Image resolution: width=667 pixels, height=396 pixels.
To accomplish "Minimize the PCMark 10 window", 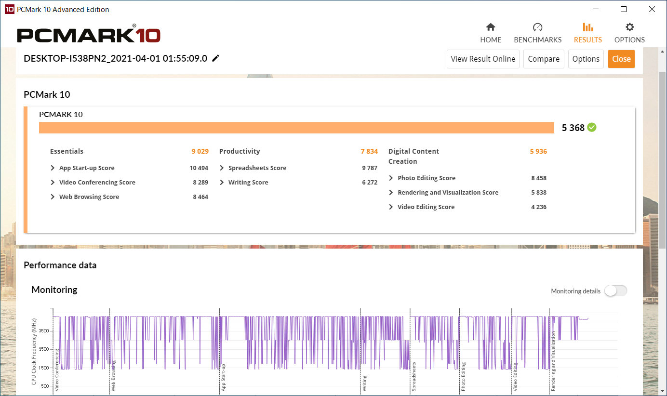I will pyautogui.click(x=595, y=9).
